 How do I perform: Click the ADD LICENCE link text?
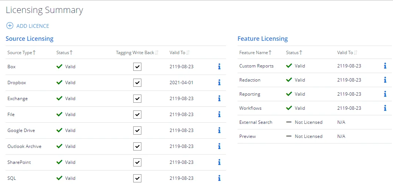(x=33, y=26)
